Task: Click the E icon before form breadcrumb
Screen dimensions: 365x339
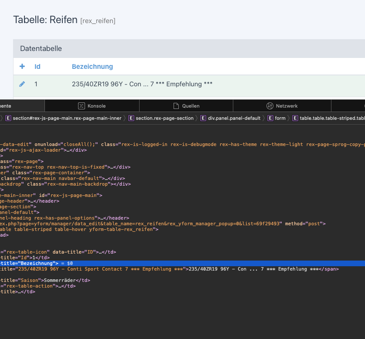Action: point(270,118)
